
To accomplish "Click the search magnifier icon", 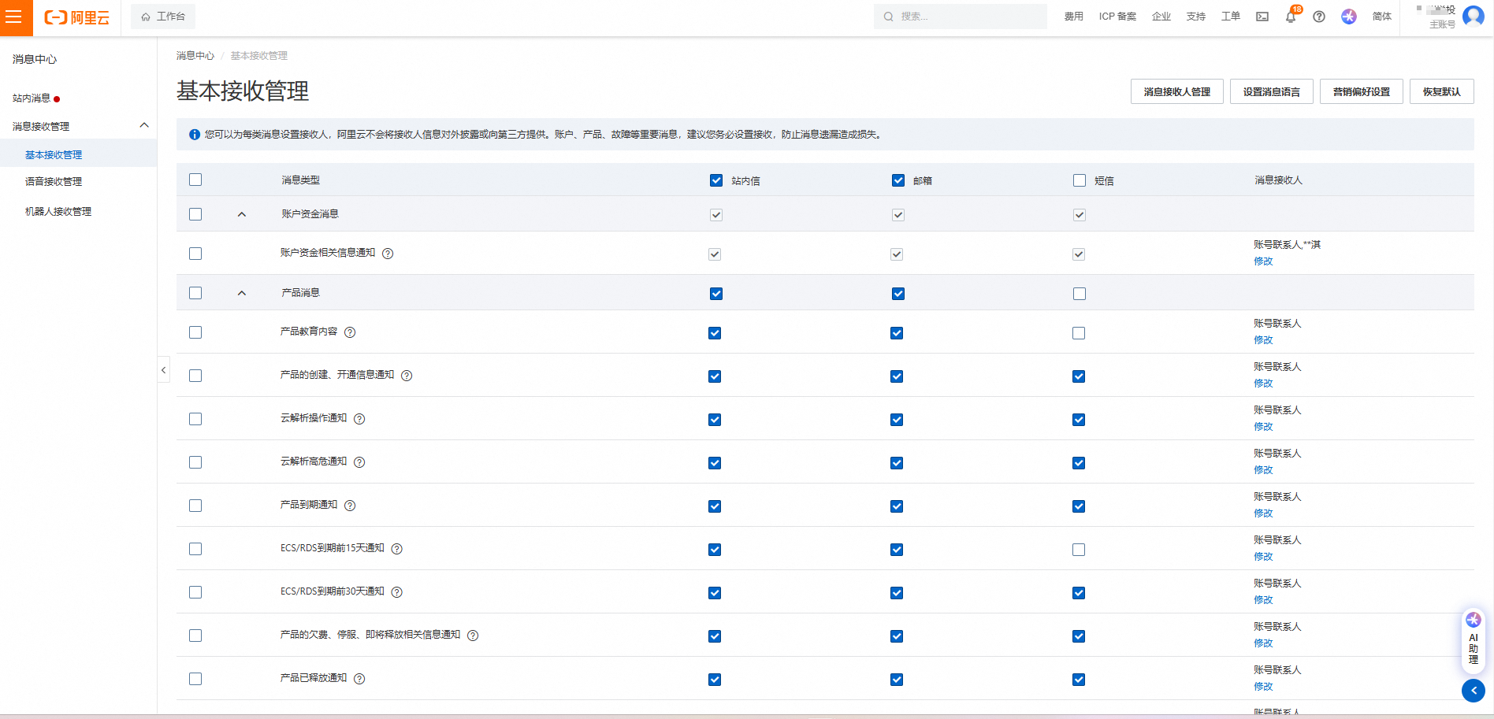I will [888, 17].
